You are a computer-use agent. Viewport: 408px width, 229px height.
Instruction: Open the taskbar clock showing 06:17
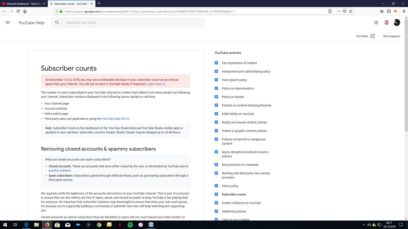click(x=389, y=225)
